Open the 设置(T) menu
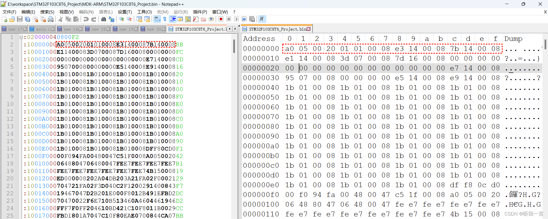 [125, 12]
